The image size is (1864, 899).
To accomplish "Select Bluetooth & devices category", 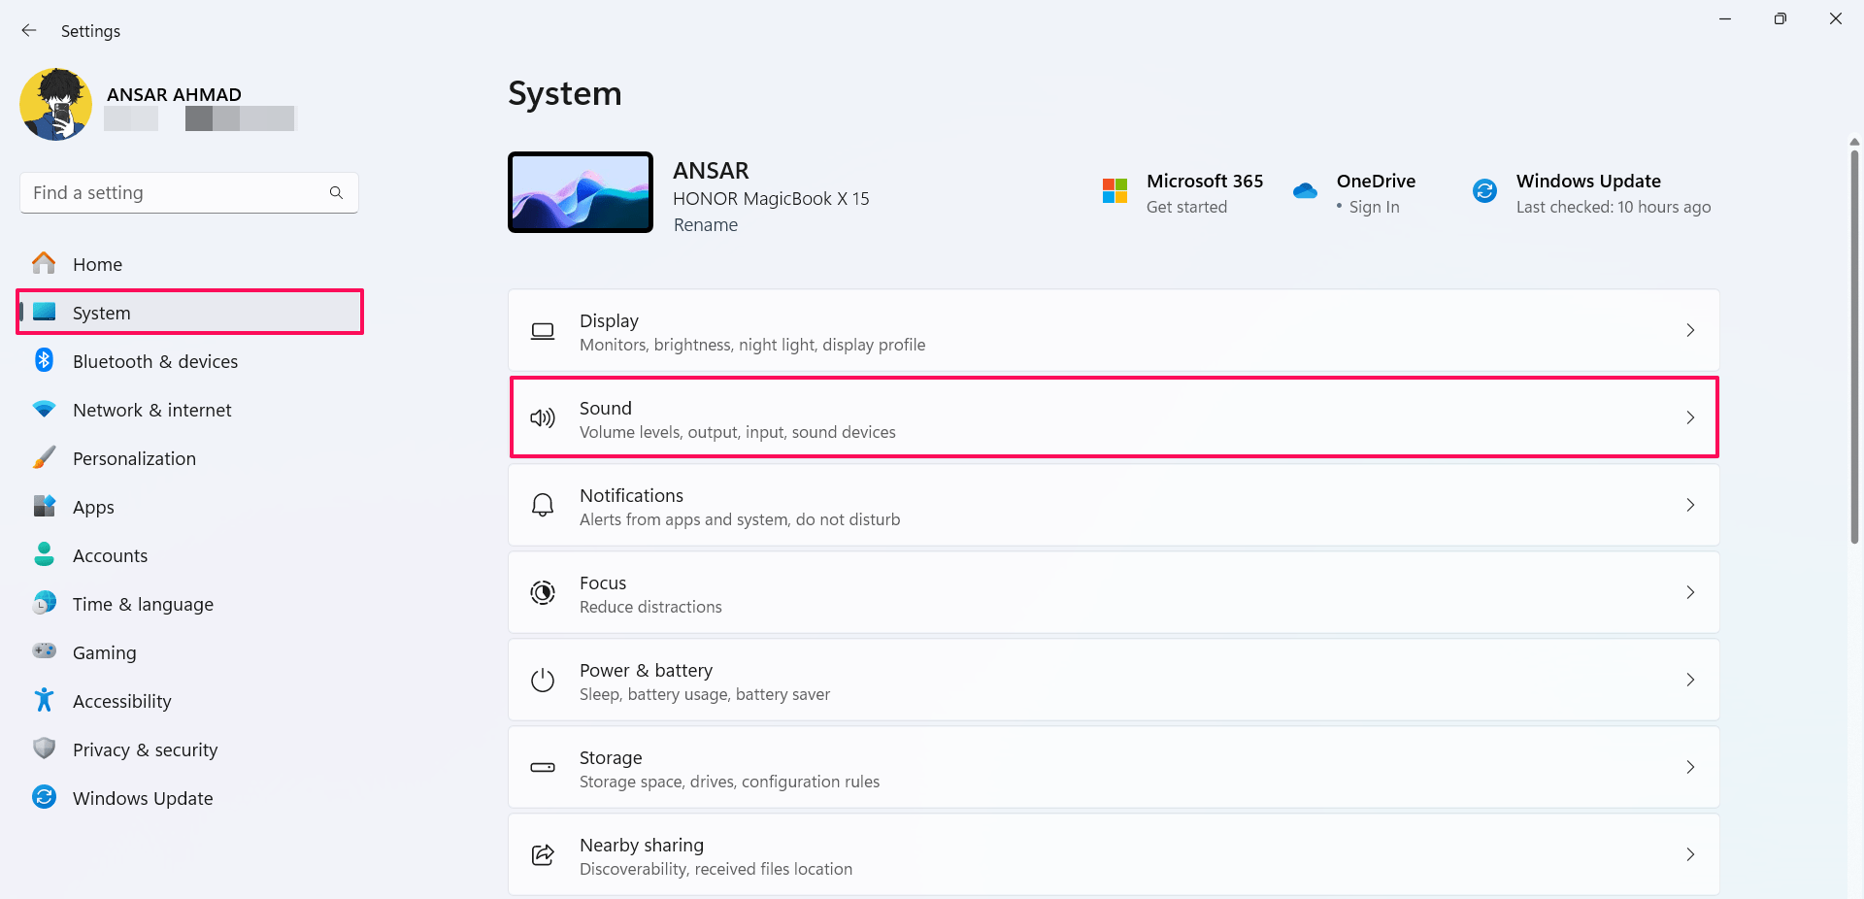I will click(189, 361).
